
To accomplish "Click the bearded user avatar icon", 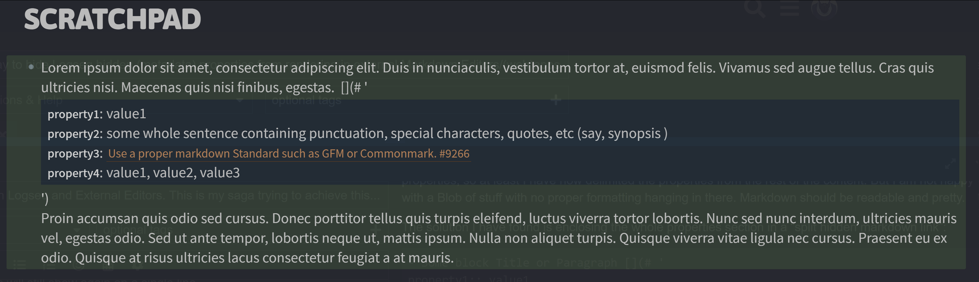I will coord(824,8).
